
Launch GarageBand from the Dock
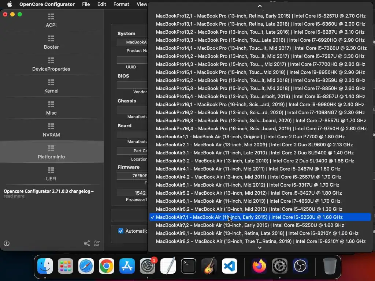coord(209,266)
